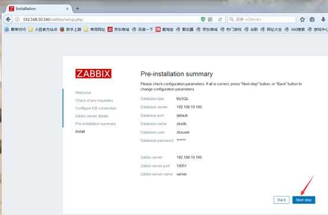
Task: Open the 聚划算 bookmark
Action: coord(184,30)
